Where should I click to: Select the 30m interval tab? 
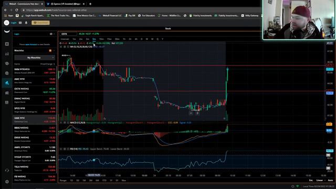coord(117,39)
